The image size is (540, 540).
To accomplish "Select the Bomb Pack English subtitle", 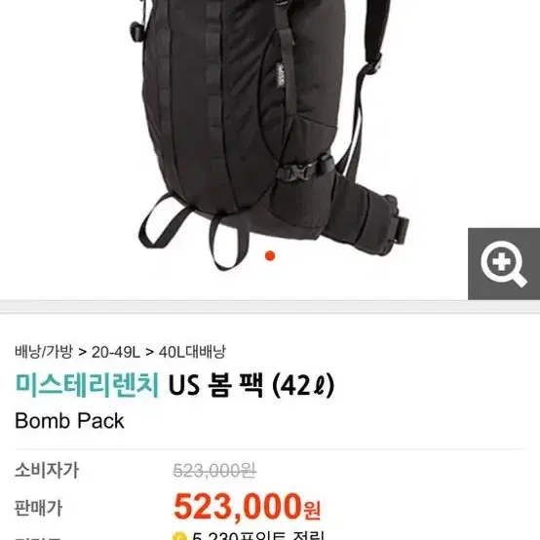I will pyautogui.click(x=69, y=421).
